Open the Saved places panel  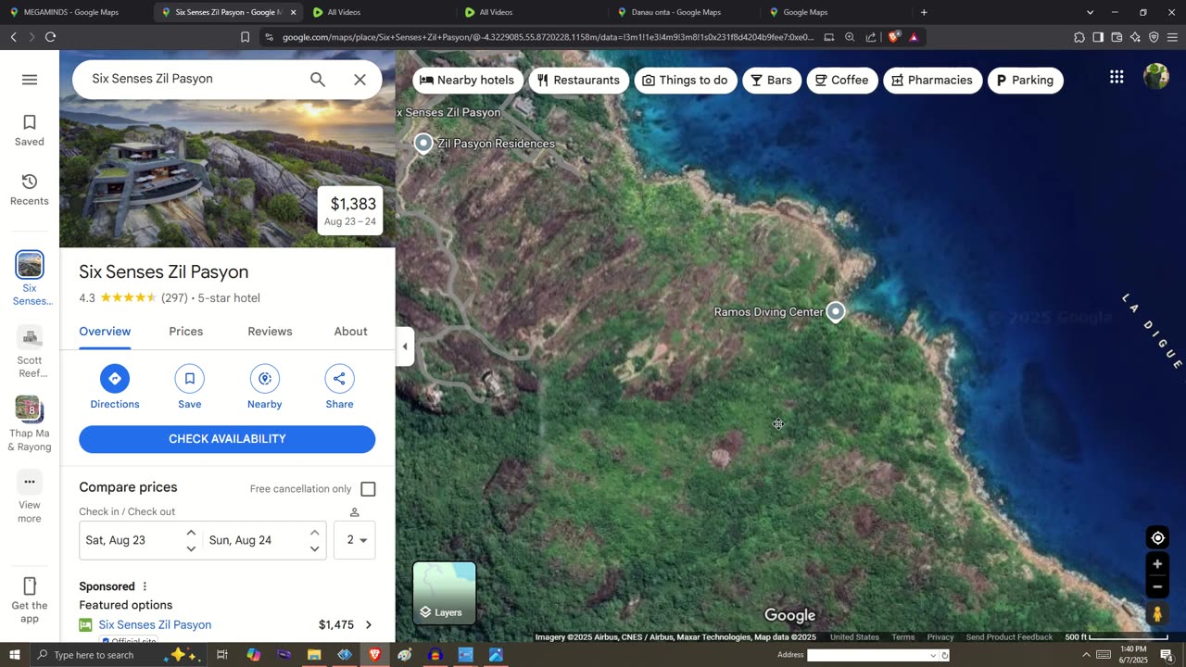(x=30, y=131)
